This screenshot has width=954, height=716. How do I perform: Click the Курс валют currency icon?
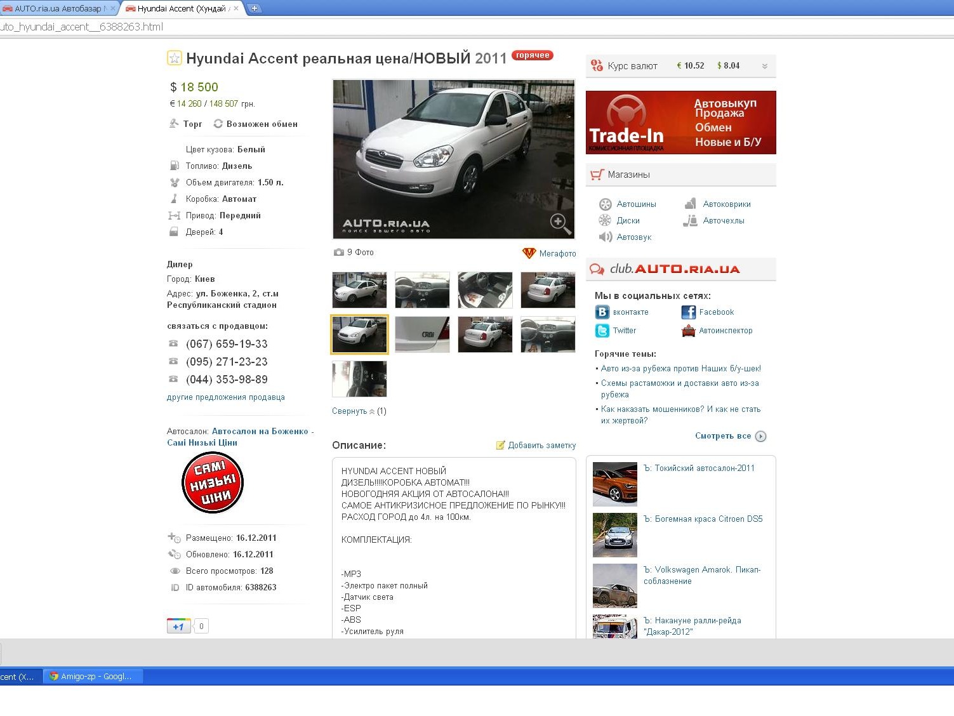[597, 65]
